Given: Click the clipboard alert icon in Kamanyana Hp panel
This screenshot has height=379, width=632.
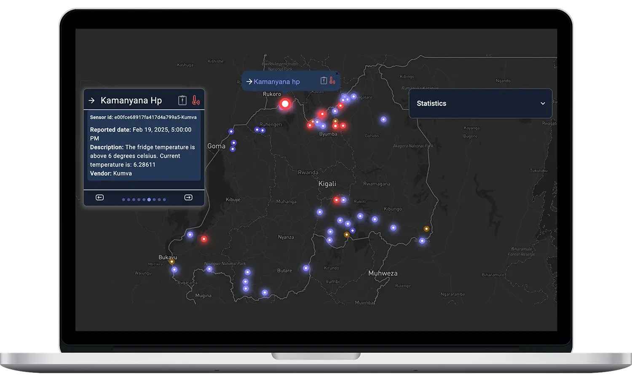Looking at the screenshot, I should tap(182, 100).
